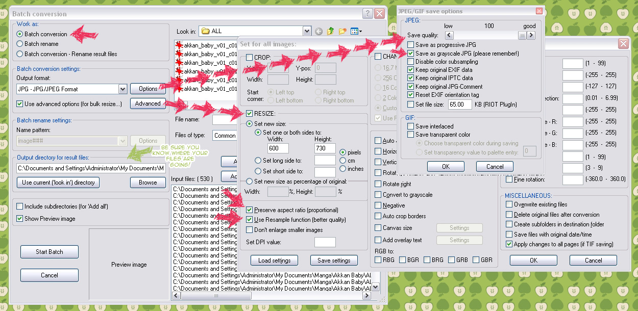Choose Batch conversion - Rename result files
Image resolution: width=638 pixels, height=311 pixels.
tap(20, 54)
